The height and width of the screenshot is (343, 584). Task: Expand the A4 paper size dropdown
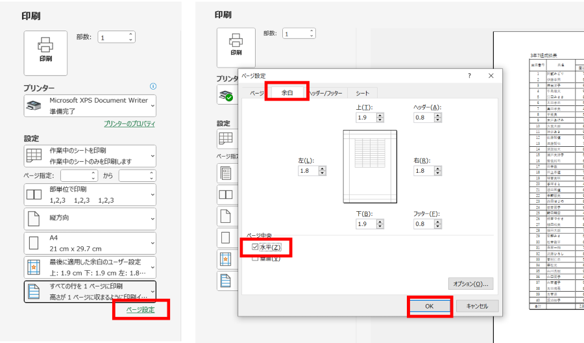click(90, 243)
